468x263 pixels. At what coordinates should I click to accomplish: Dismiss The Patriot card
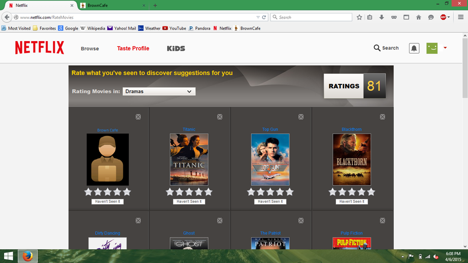[x=301, y=221]
